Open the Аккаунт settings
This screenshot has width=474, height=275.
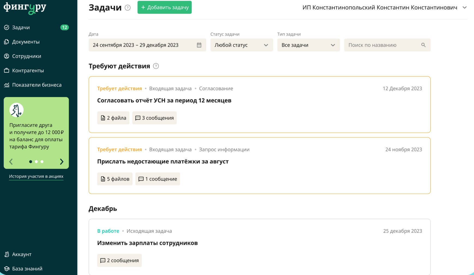coord(21,254)
